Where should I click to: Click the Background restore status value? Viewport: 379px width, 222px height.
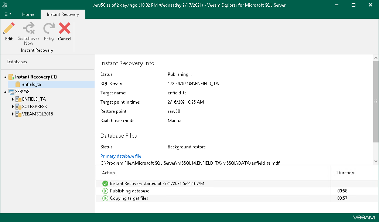187,147
